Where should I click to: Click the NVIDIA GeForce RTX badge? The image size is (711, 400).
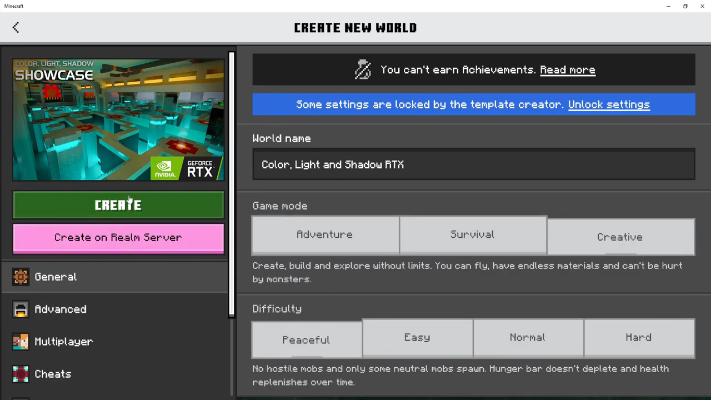pos(187,168)
